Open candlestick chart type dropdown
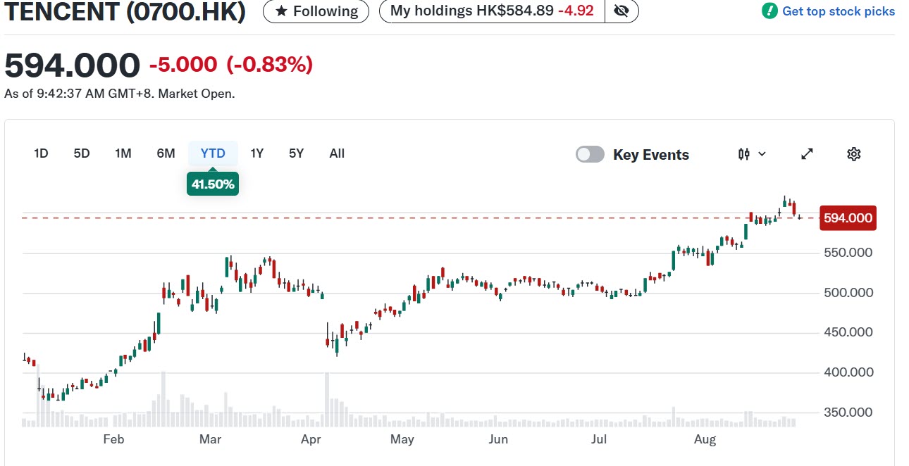The image size is (909, 466). click(x=752, y=154)
